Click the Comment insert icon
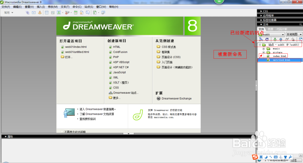Image resolution: width=303 pixels, height=163 pixels. 88,12
